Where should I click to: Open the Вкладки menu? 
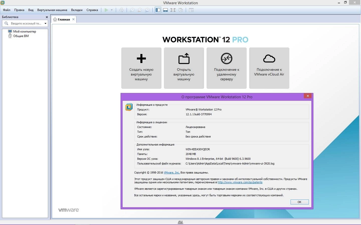tap(77, 10)
